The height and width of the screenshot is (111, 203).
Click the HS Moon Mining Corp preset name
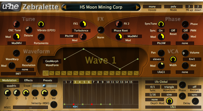click(x=101, y=7)
